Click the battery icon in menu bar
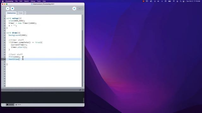Image resolution: width=202 pixels, height=113 pixels. pos(169,1)
